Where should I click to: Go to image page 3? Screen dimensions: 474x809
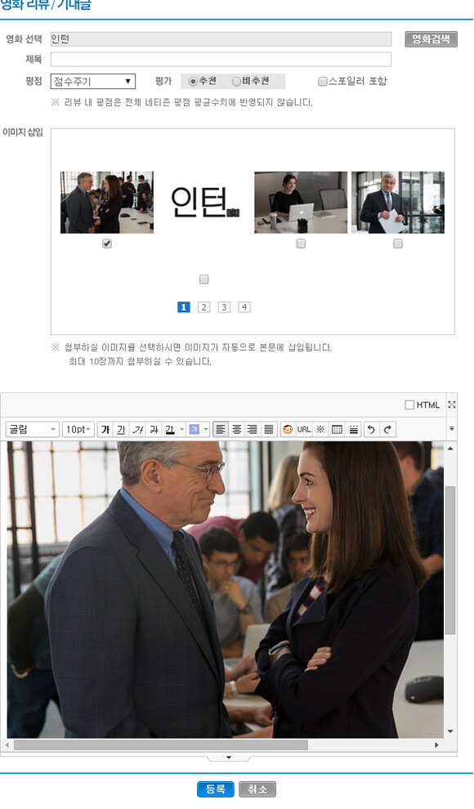(x=224, y=307)
